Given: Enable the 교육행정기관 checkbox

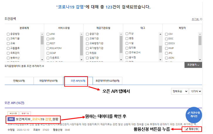Looking at the screenshot, I should pyautogui.click(x=87, y=43).
